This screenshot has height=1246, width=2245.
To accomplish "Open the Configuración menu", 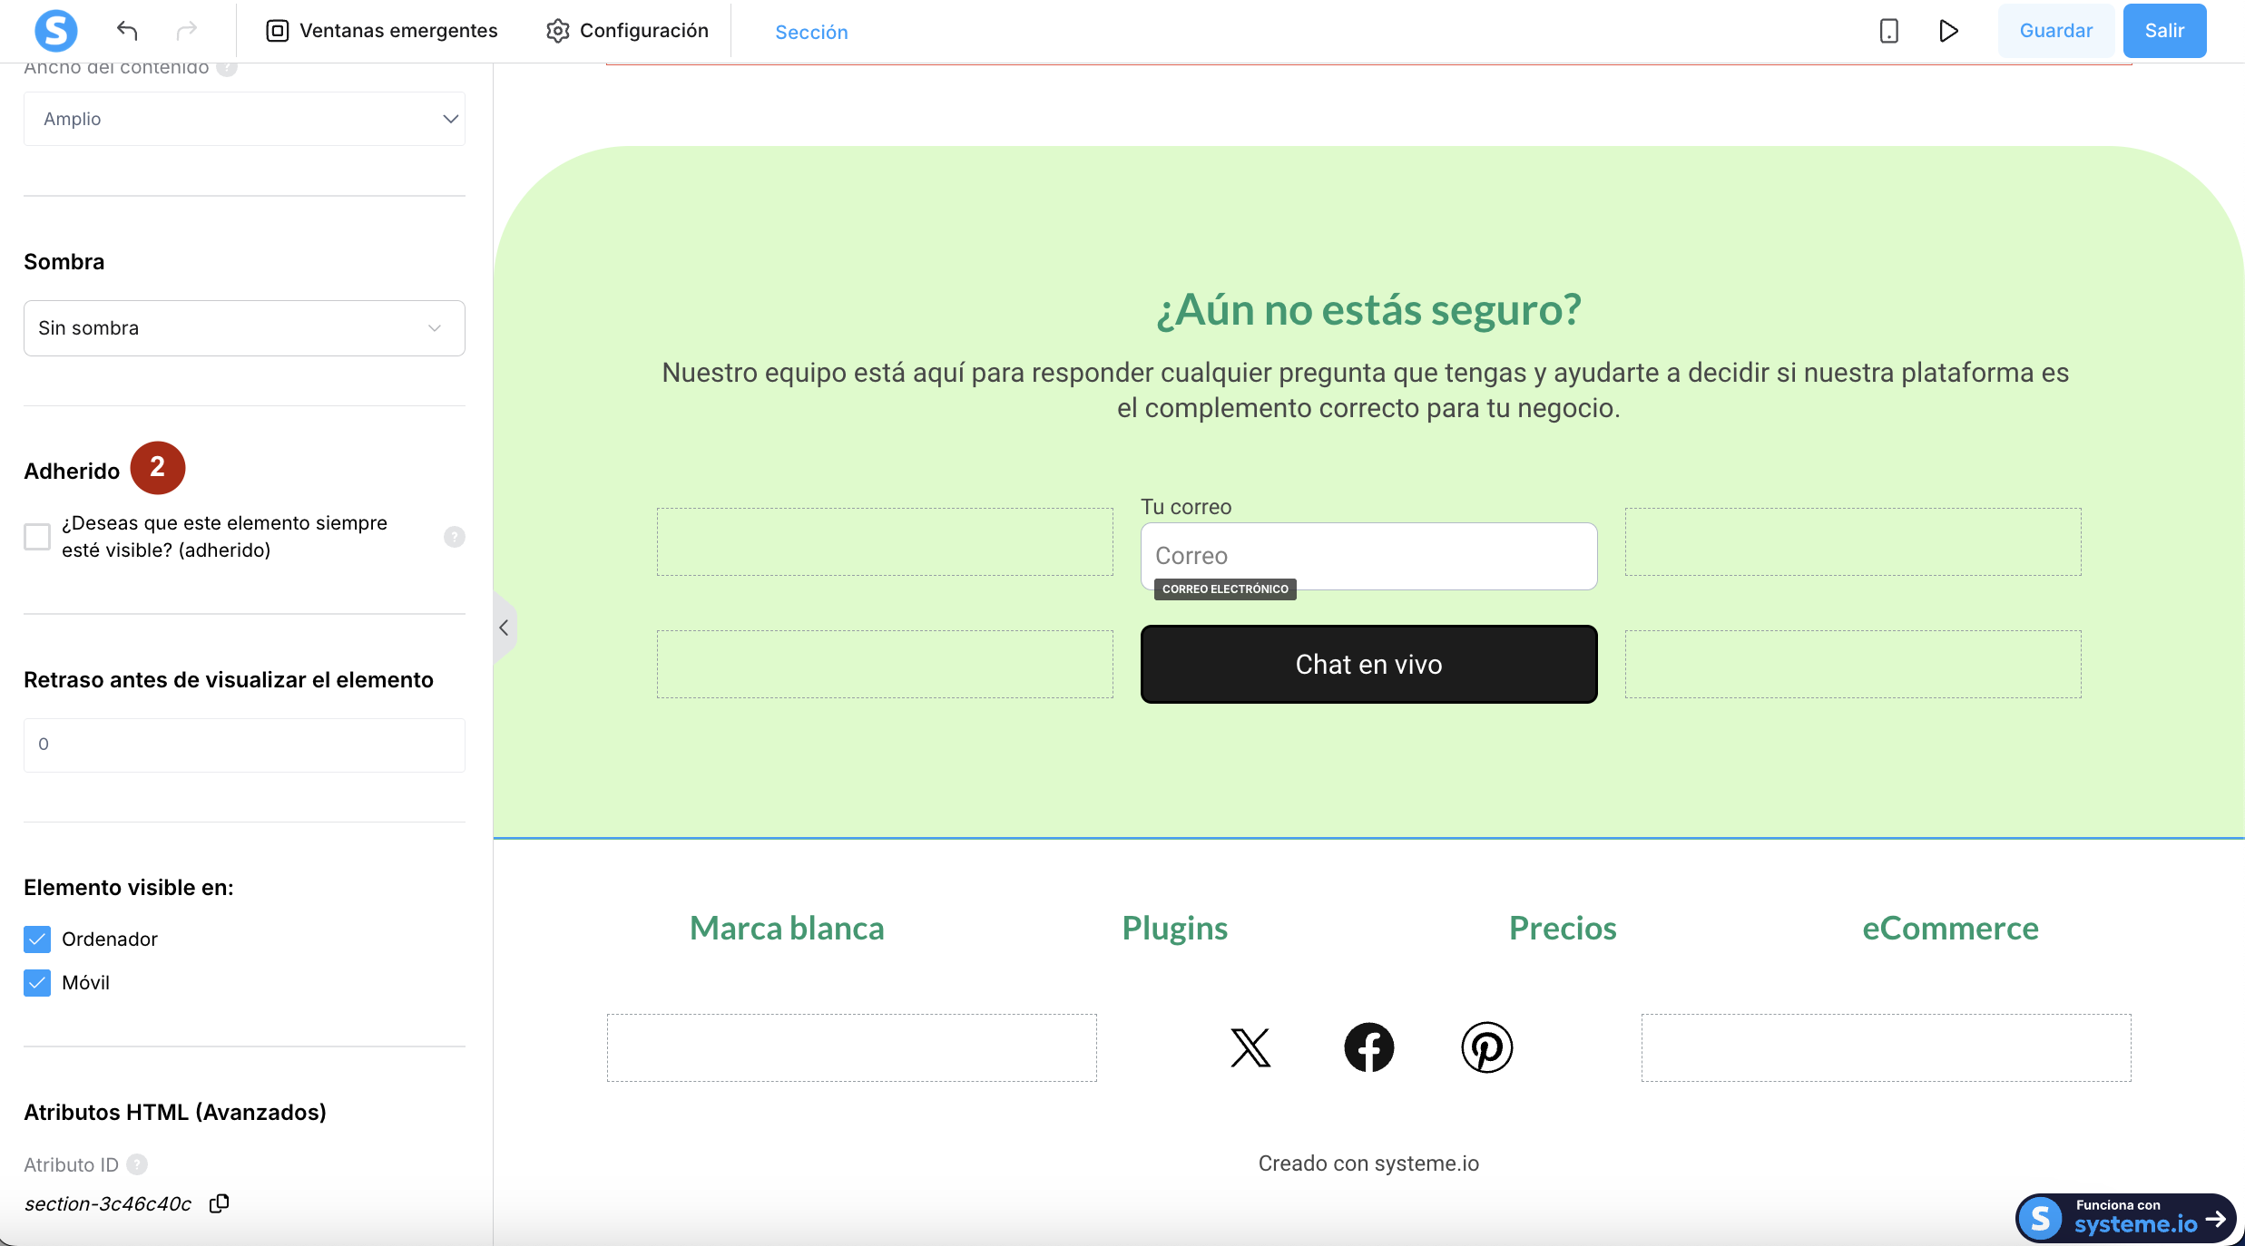I will (x=627, y=31).
